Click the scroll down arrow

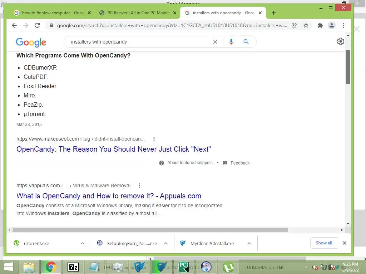pos(348,224)
